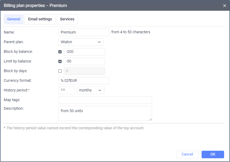The image size is (230, 162).
Task: Click the Limit by balance value field
Action: click(x=84, y=61)
